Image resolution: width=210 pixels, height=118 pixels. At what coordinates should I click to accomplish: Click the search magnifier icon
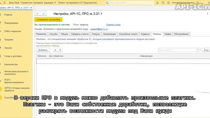(x=107, y=3)
